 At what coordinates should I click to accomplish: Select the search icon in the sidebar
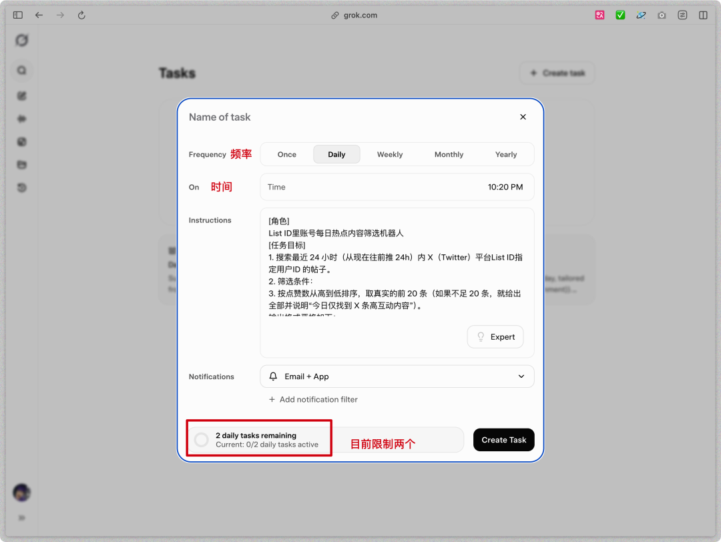[21, 70]
